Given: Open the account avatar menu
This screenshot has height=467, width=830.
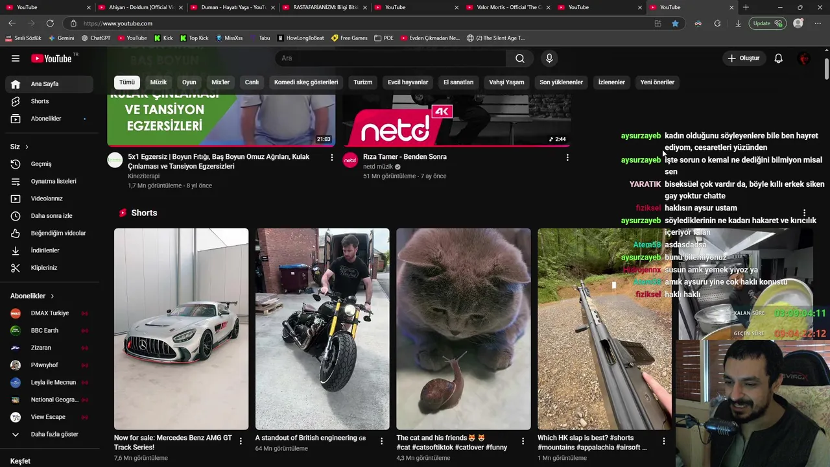Looking at the screenshot, I should click(x=804, y=58).
